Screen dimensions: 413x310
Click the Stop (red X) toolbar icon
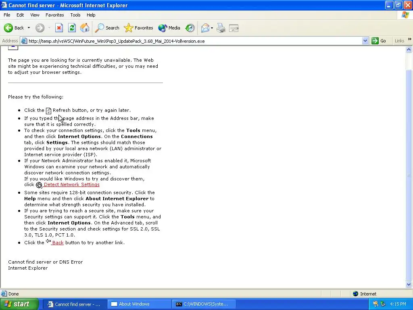click(59, 28)
